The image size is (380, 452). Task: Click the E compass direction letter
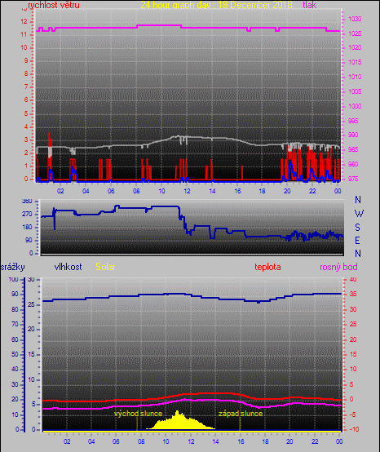point(357,241)
